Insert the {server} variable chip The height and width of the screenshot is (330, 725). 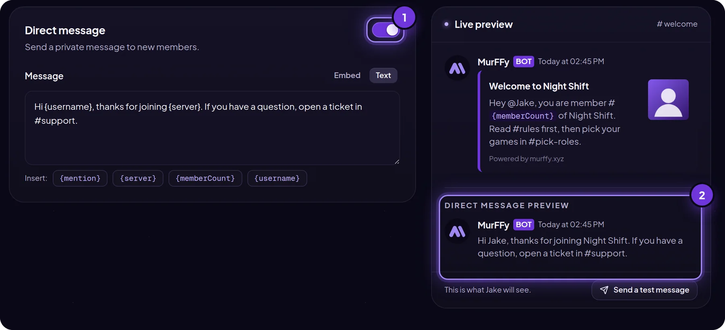pyautogui.click(x=138, y=178)
